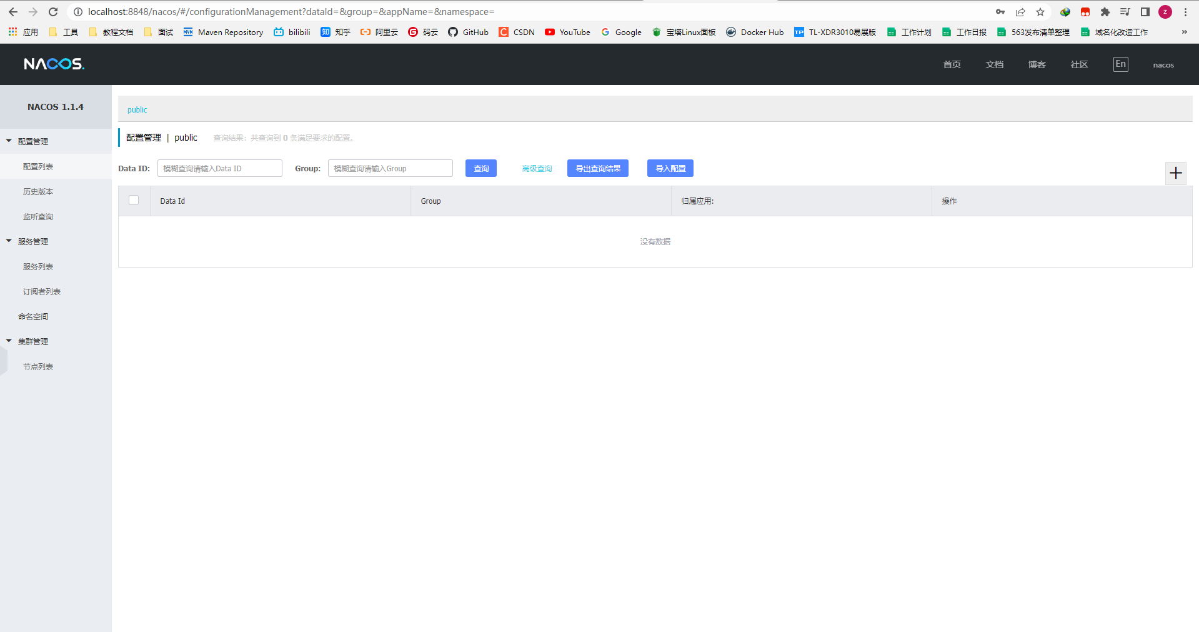This screenshot has height=632, width=1199.
Task: Open the share page icon in address bar
Action: (x=1020, y=12)
